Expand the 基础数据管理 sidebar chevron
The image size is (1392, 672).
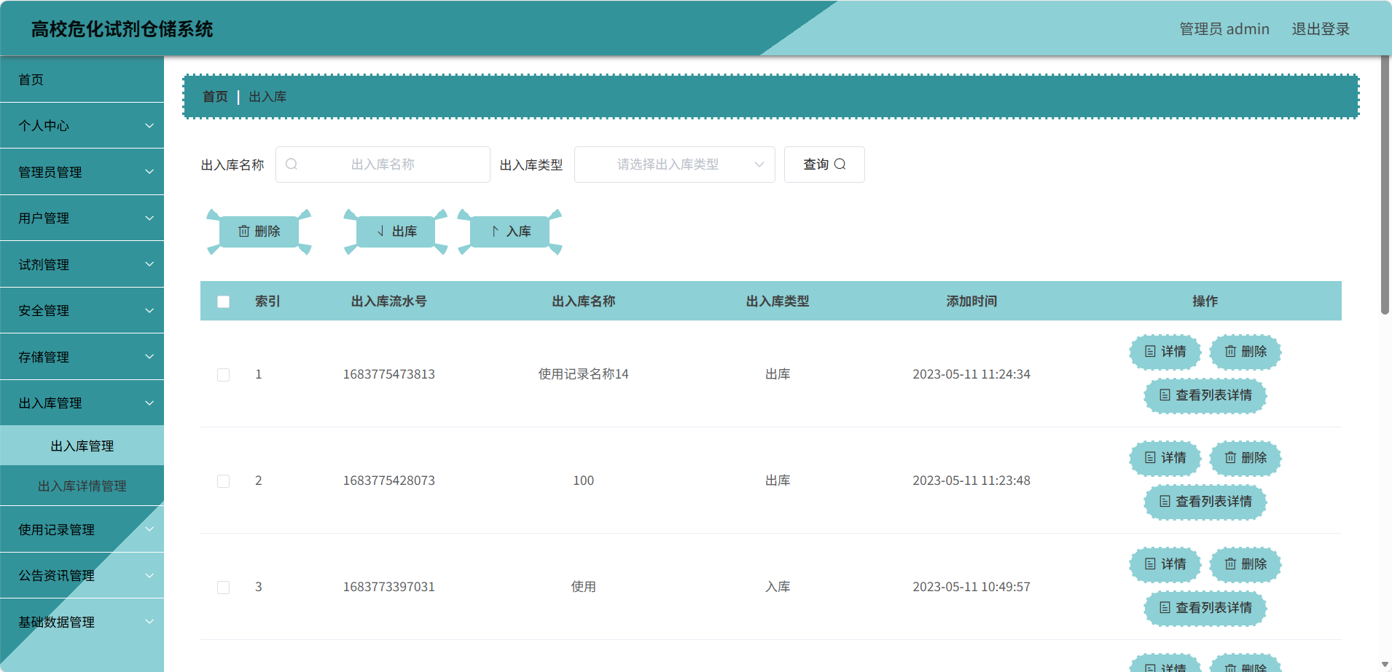149,622
